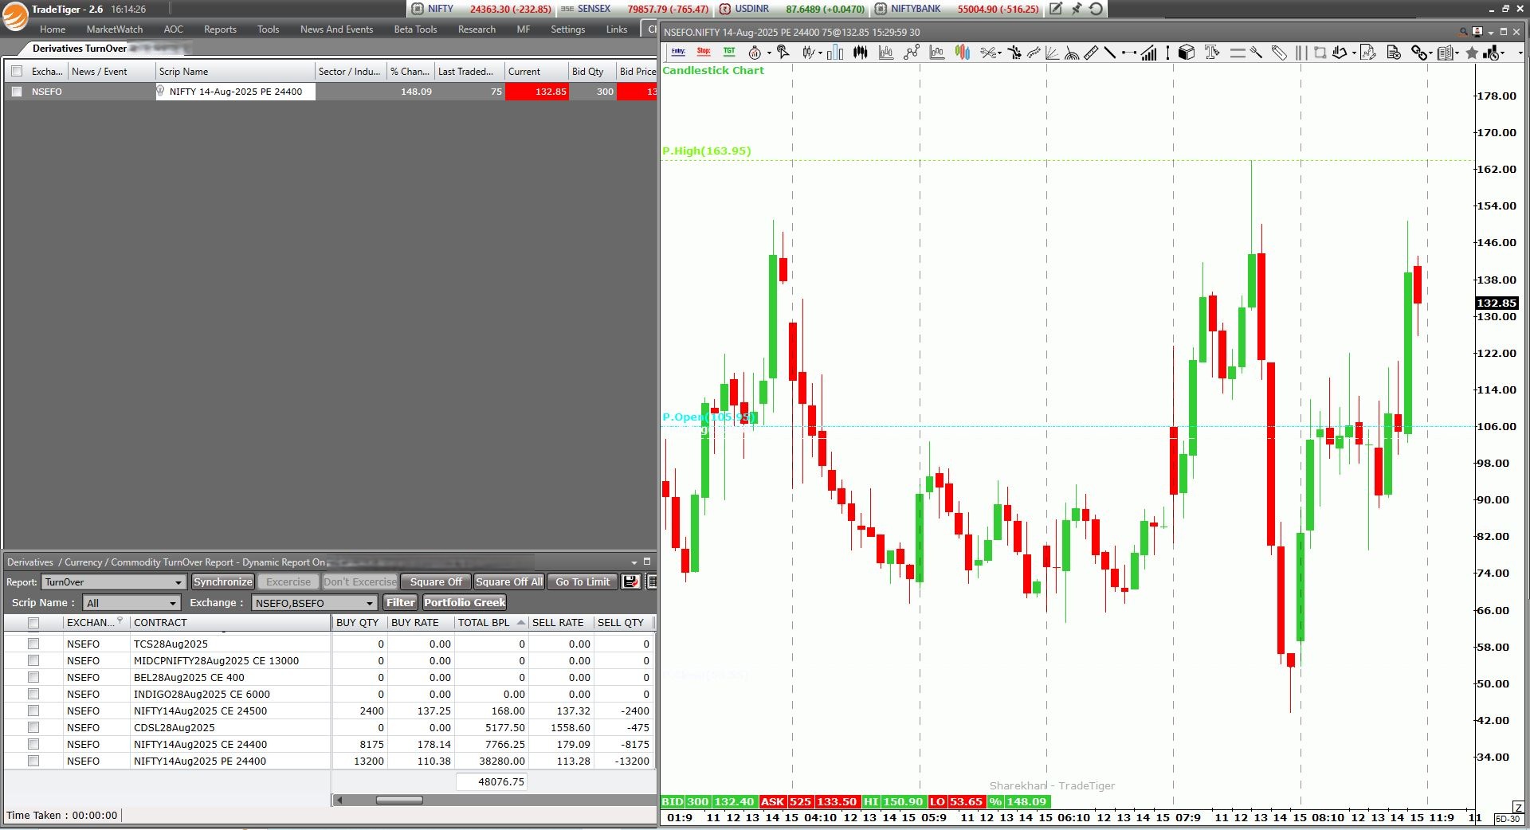Select the pitchfork drawing tool

(x=1257, y=53)
